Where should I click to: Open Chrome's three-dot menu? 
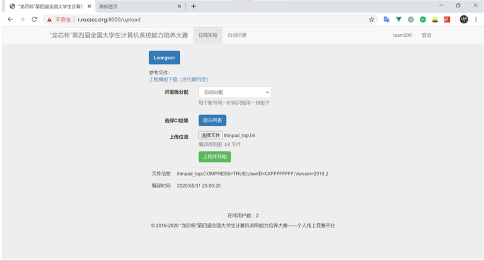pyautogui.click(x=476, y=20)
